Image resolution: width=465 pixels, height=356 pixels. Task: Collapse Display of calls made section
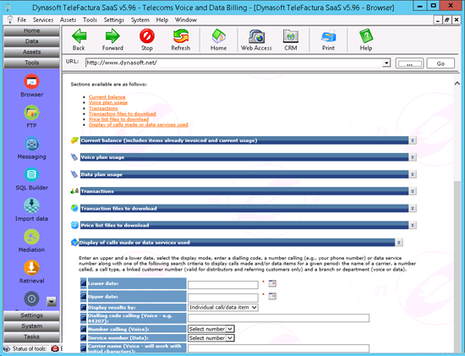(399, 243)
